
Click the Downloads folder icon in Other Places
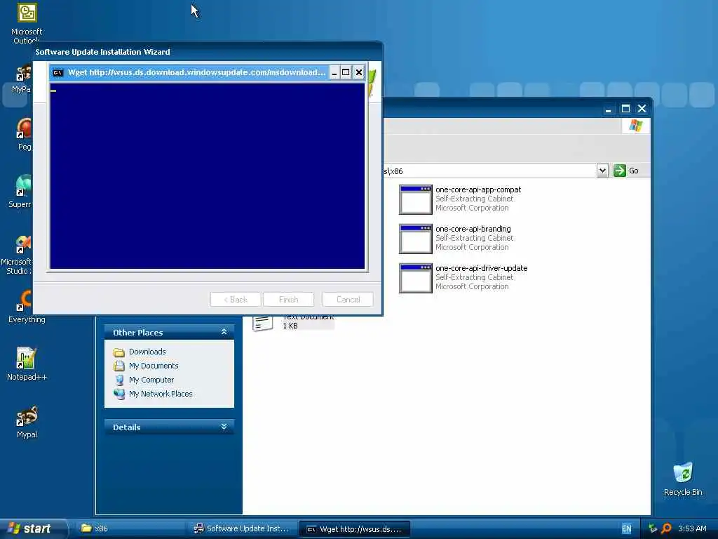(x=119, y=352)
